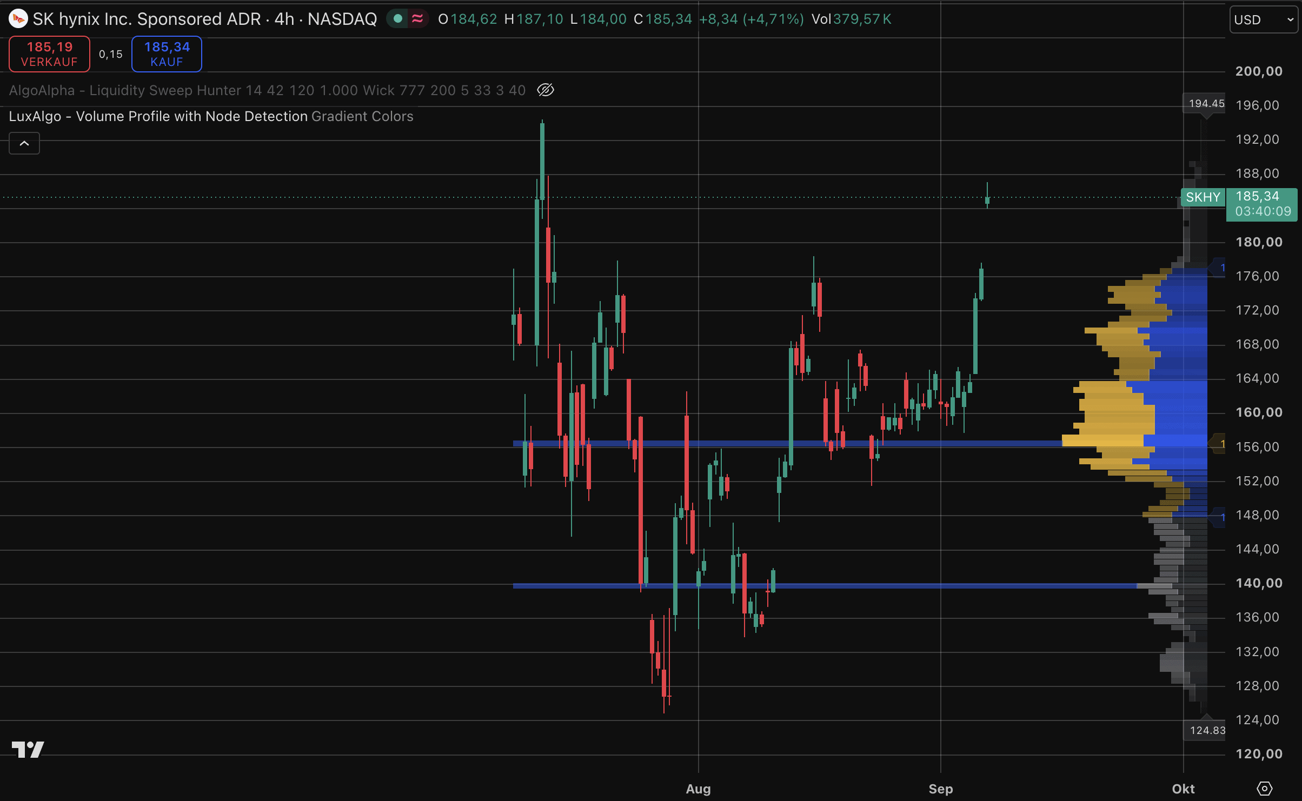1302x801 pixels.
Task: Click 120,00 on the price axis
Action: [x=1259, y=754]
